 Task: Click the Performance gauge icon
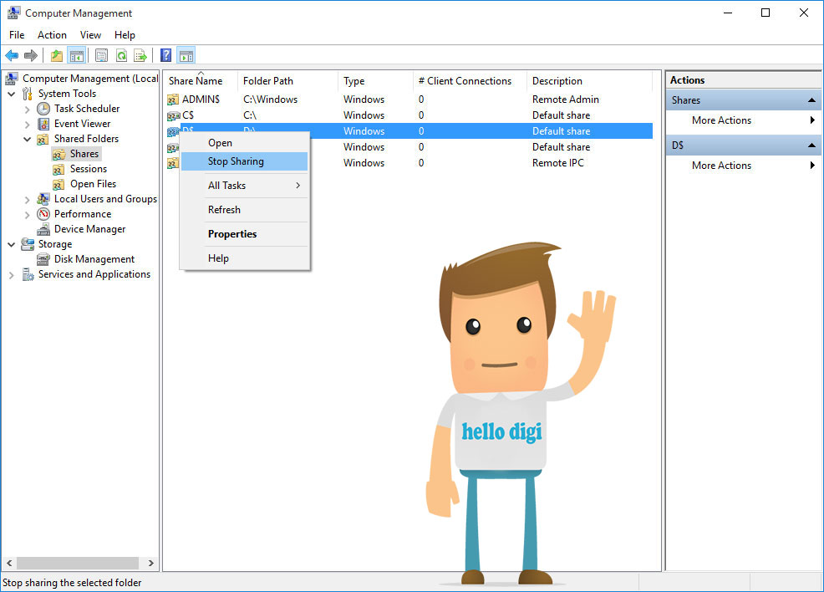43,215
